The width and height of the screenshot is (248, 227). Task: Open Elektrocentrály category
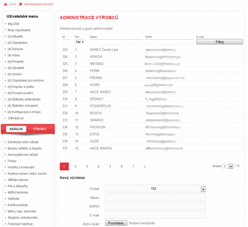[18, 205]
